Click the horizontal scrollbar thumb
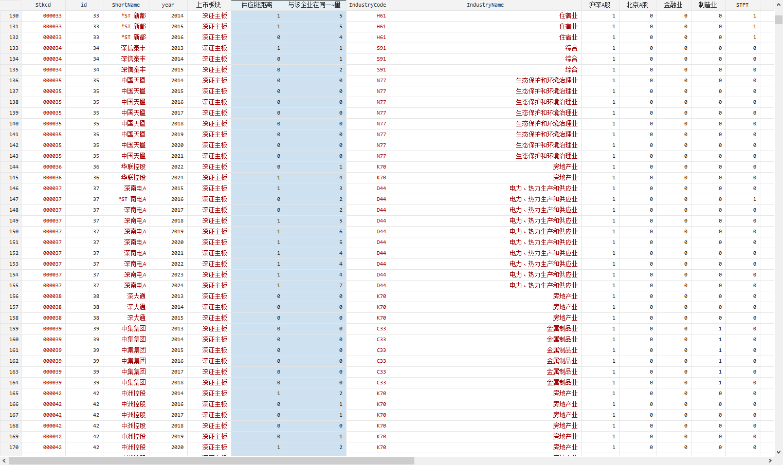 (x=211, y=461)
